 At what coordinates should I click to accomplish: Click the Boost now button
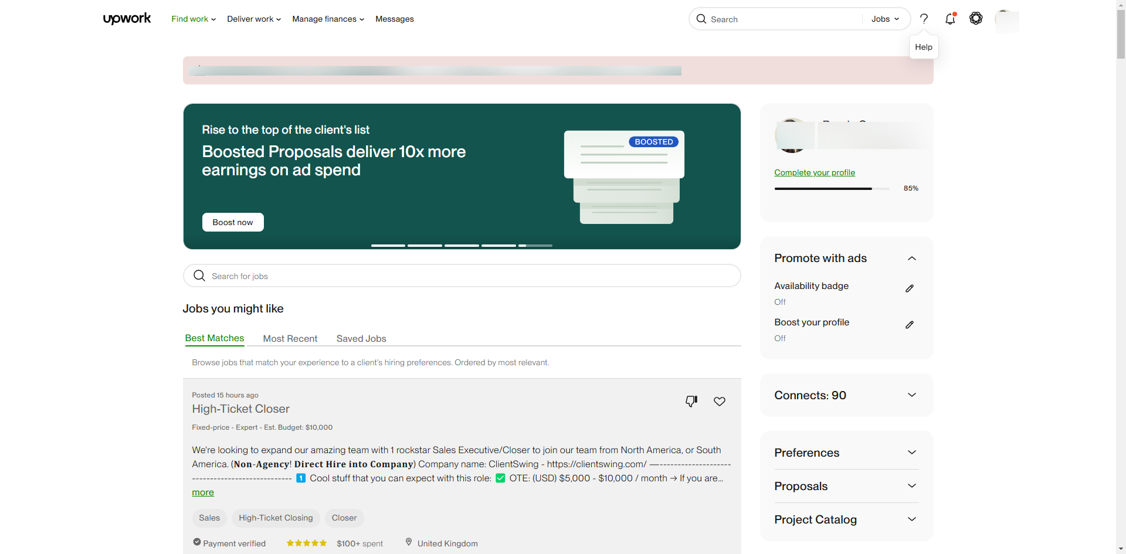tap(233, 222)
